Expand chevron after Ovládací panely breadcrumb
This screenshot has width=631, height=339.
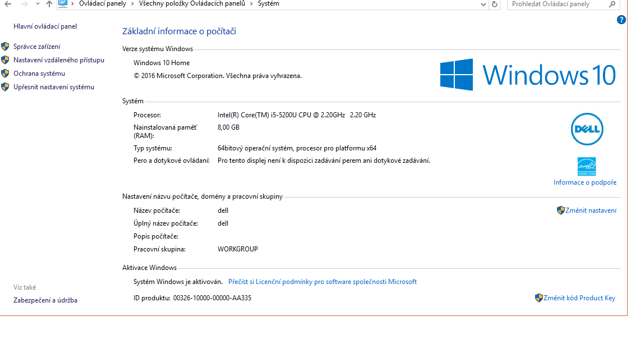pyautogui.click(x=132, y=4)
